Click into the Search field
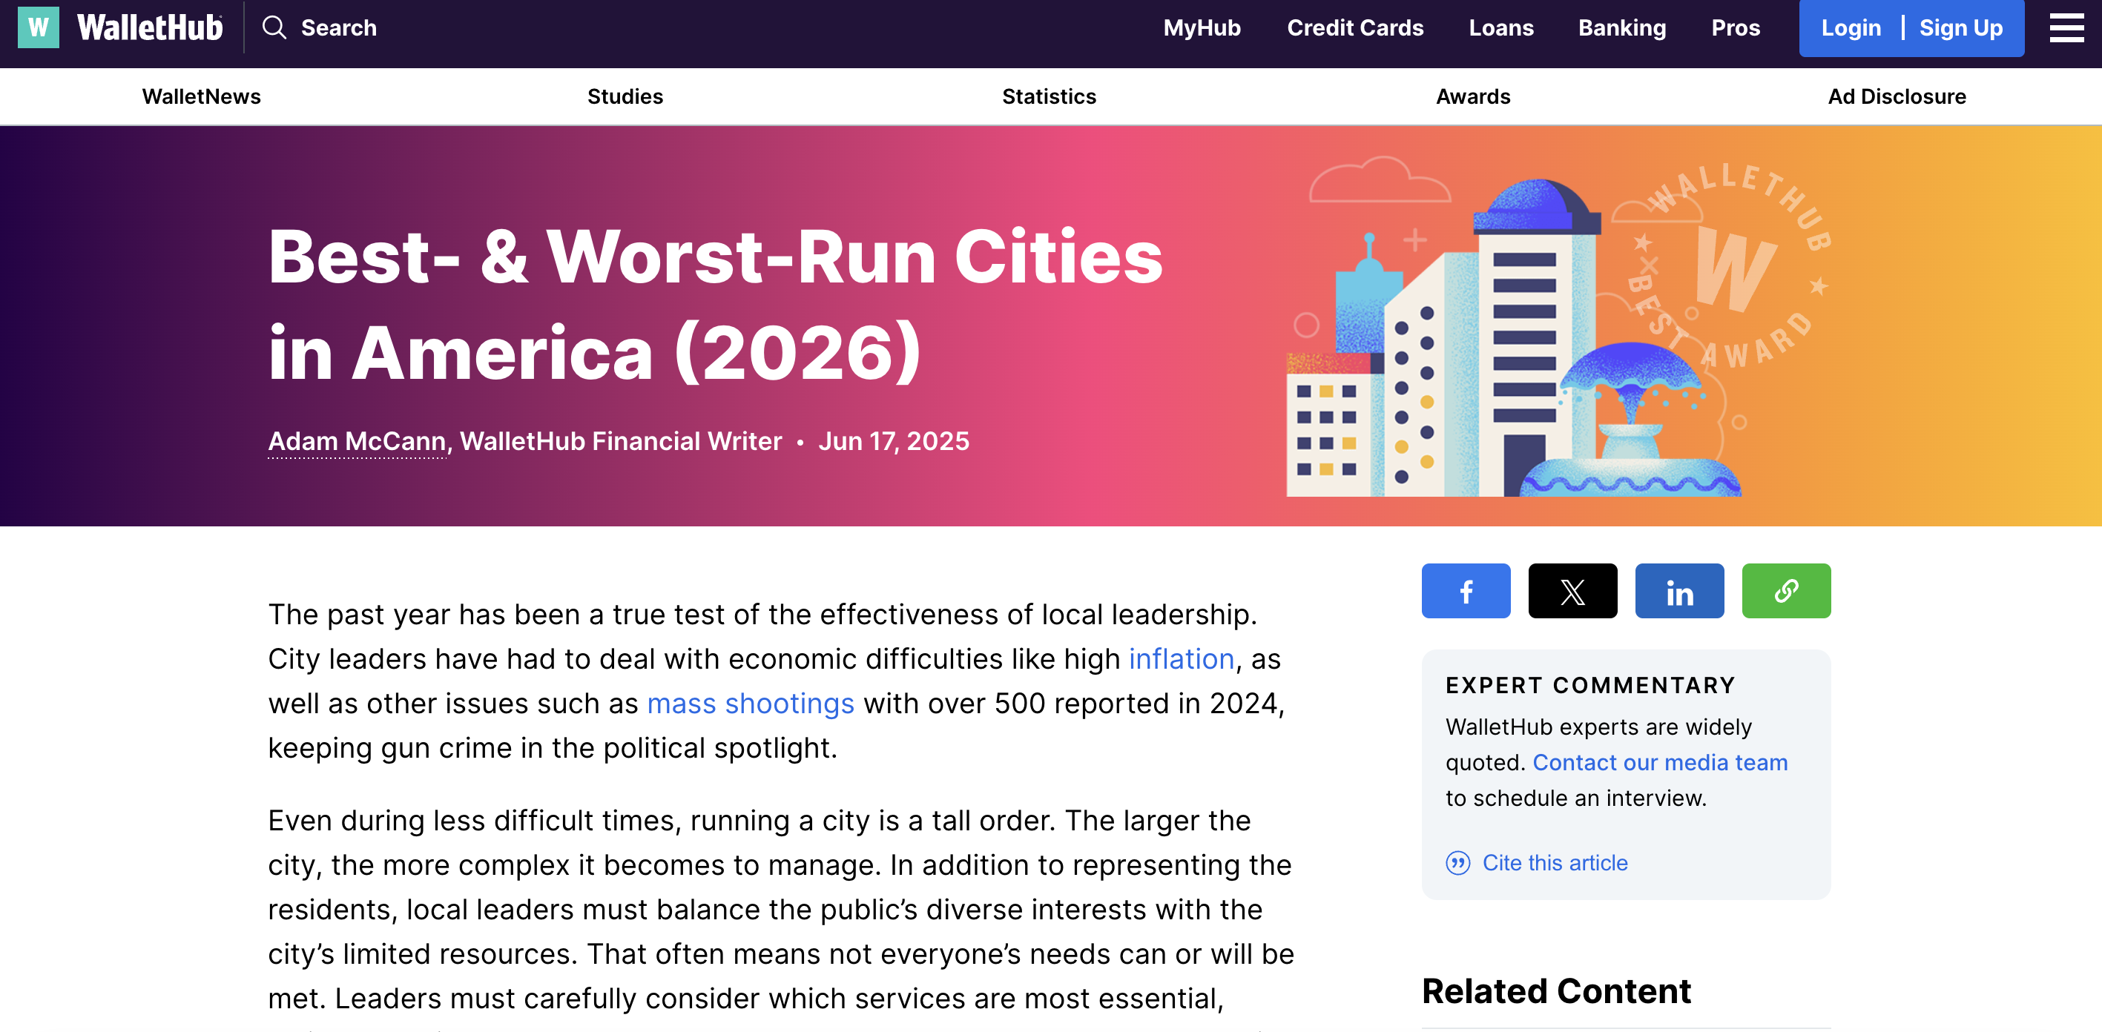Viewport: 2102px width, 1032px height. [x=339, y=27]
